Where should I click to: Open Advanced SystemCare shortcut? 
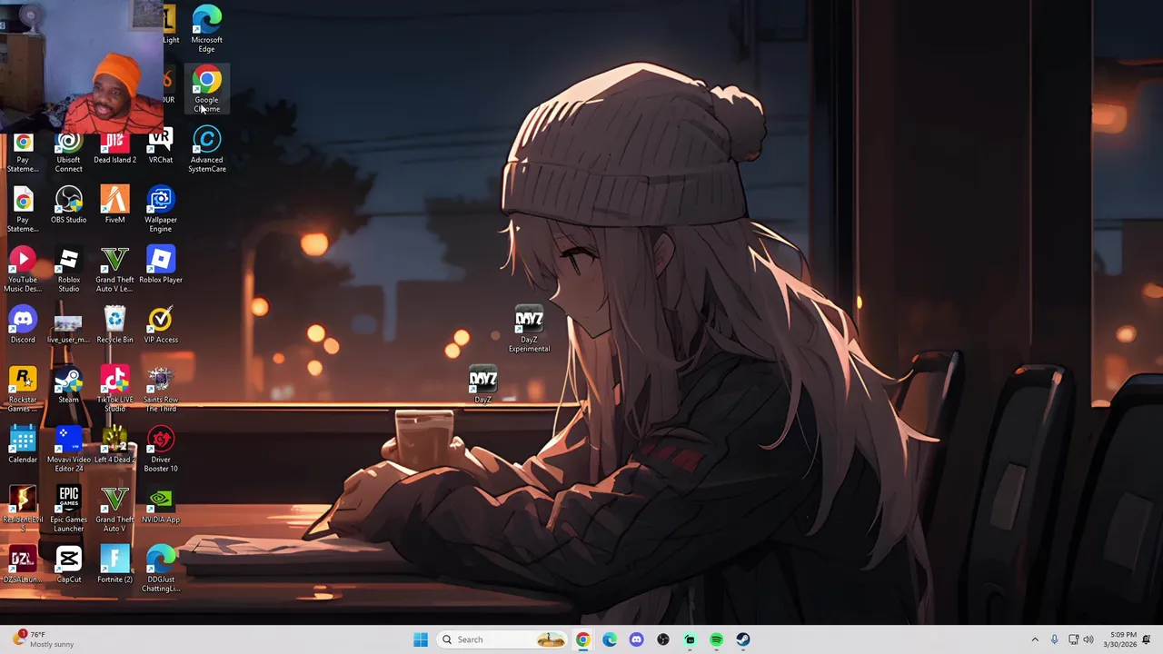(x=206, y=150)
